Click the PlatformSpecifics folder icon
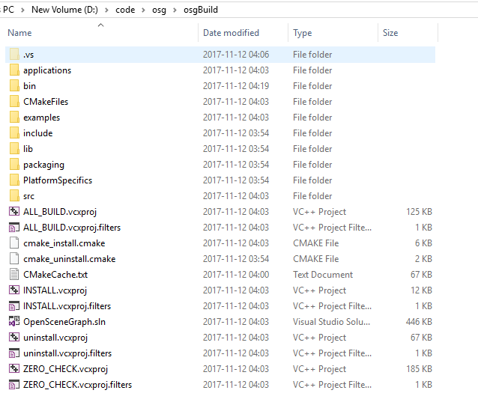 [x=14, y=180]
